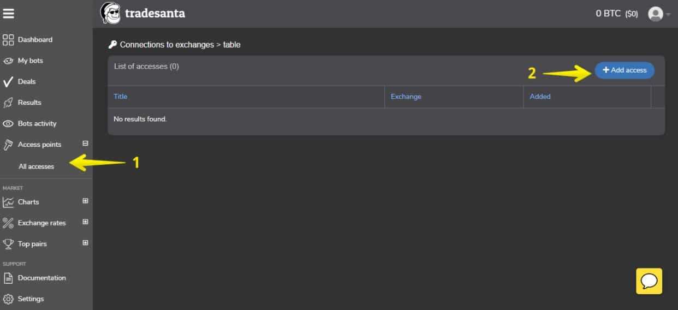
Task: Open the hamburger menu icon
Action: click(8, 14)
